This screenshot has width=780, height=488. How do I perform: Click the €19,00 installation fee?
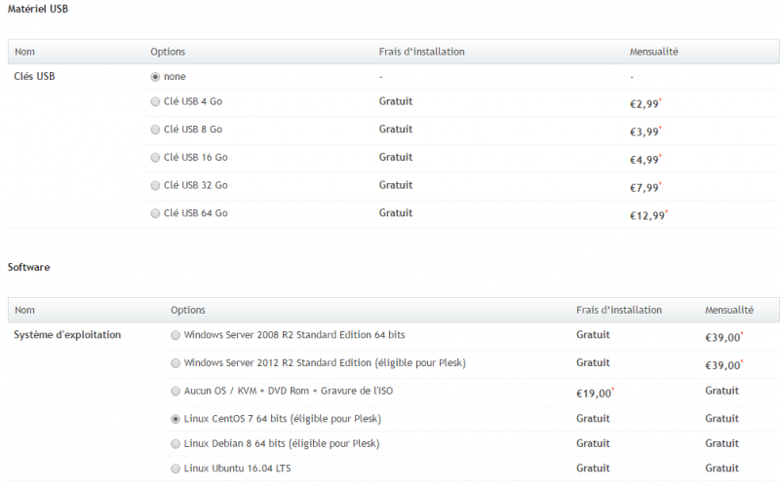coord(594,394)
